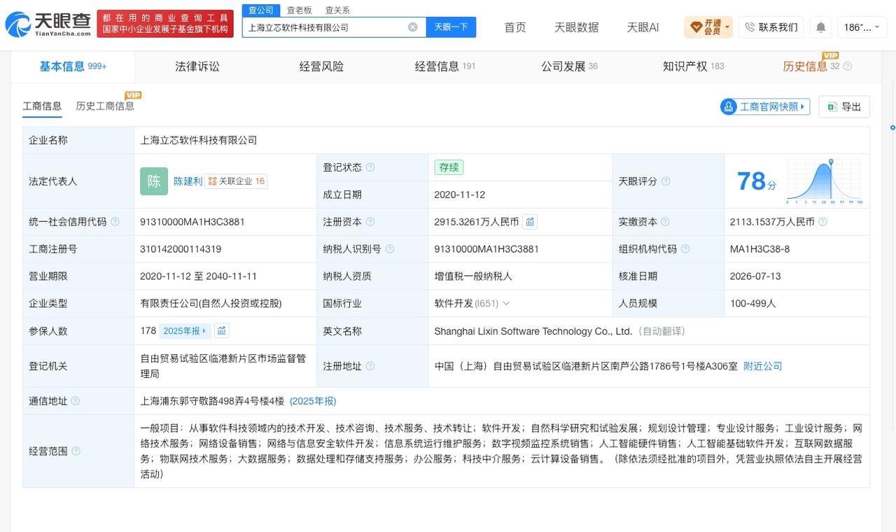Switch to 查公司 search tab
Viewport: 896px width, 532px height.
(261, 10)
